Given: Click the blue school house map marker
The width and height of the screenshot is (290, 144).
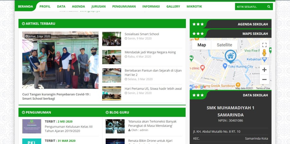Looking at the screenshot, I should click(230, 56).
